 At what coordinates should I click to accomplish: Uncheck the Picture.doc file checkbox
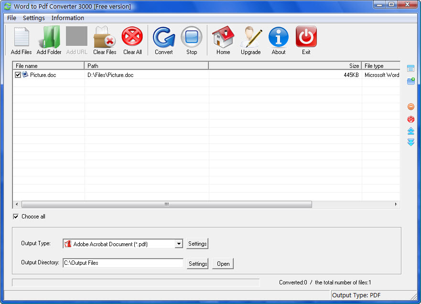coord(18,75)
